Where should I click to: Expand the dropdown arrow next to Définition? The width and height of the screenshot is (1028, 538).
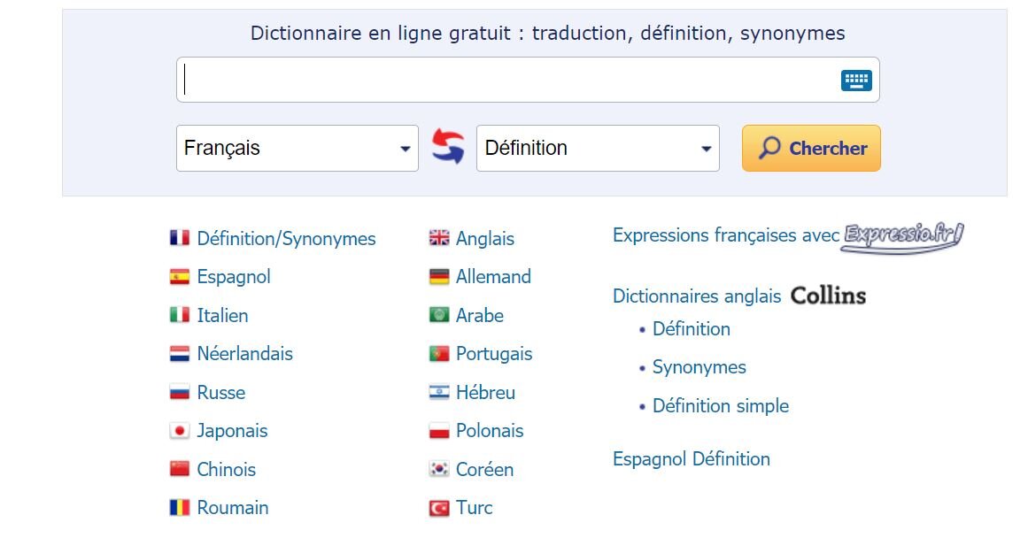click(x=706, y=148)
